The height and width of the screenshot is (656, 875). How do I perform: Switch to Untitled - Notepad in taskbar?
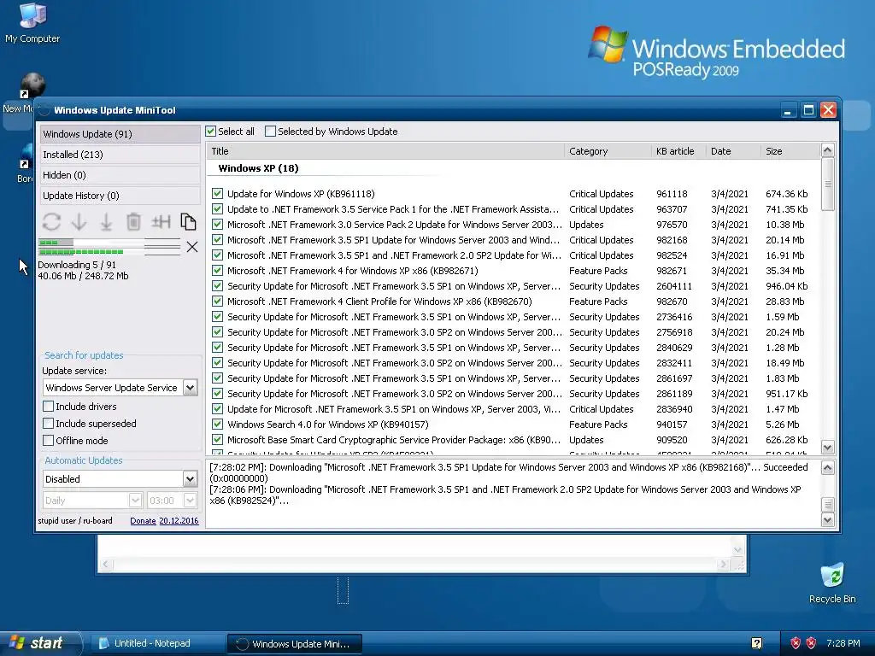click(157, 643)
